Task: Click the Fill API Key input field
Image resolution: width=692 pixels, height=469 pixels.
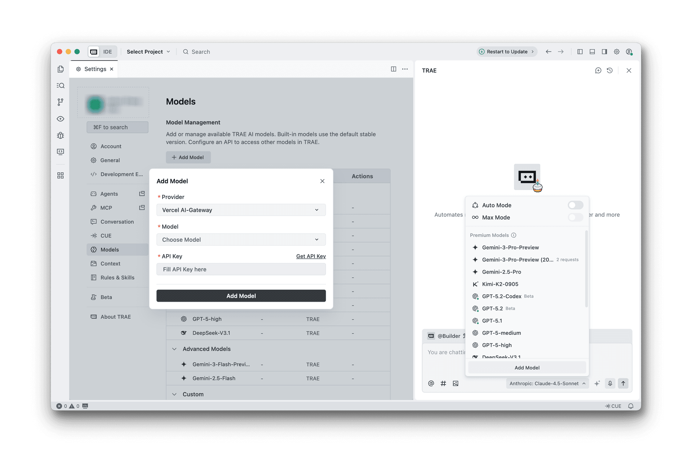Action: point(241,269)
